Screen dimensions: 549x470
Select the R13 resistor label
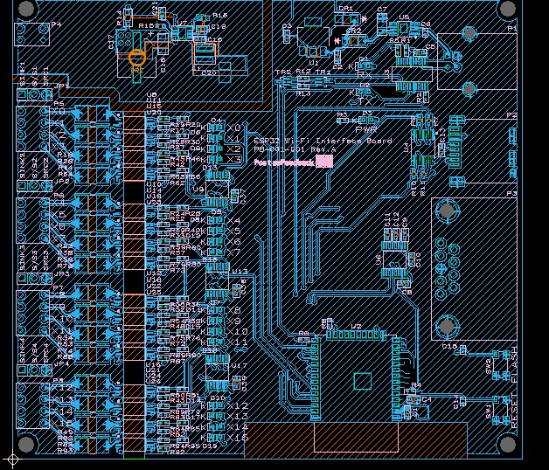(303, 93)
